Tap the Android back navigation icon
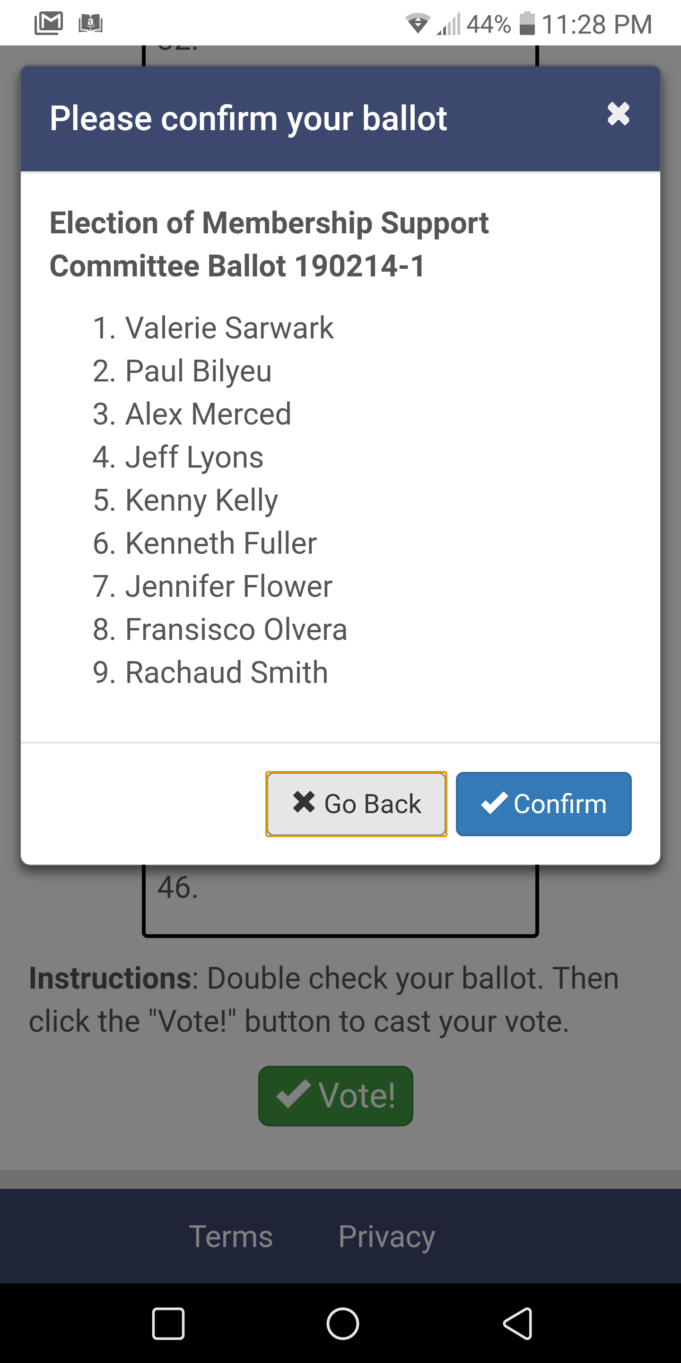Screen dimensions: 681x1363 coord(517,1323)
